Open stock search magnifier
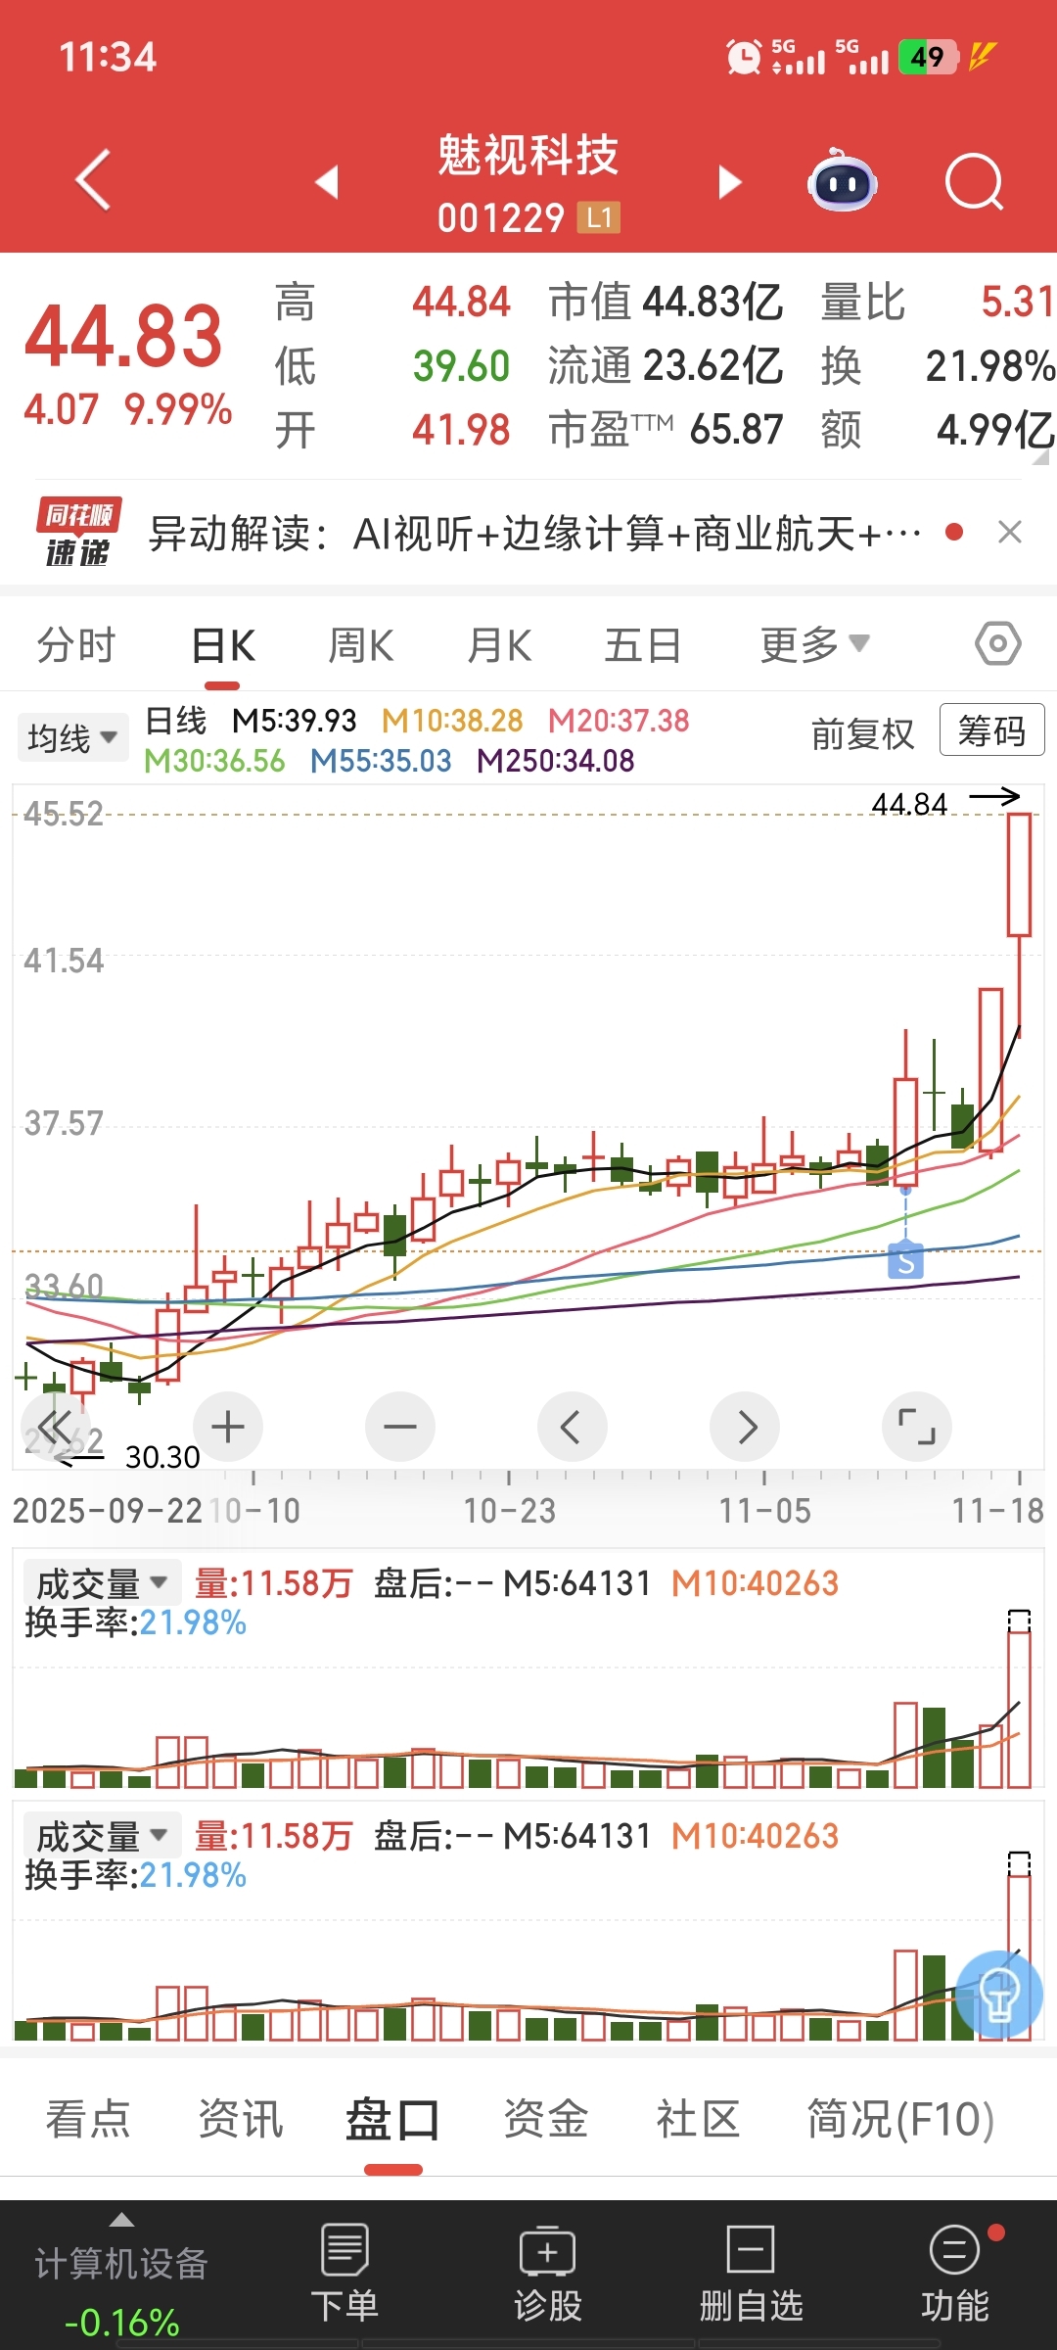 (x=975, y=182)
